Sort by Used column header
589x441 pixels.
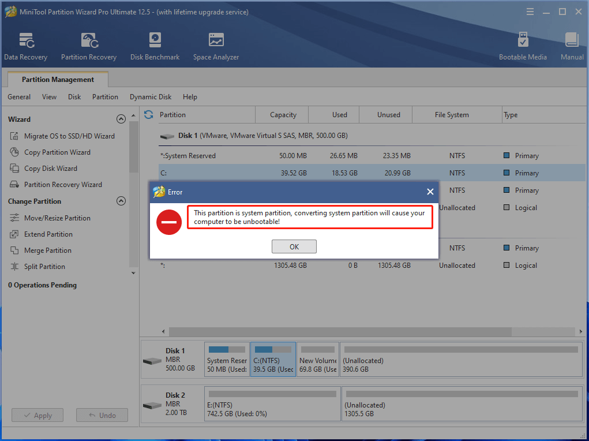pos(334,115)
